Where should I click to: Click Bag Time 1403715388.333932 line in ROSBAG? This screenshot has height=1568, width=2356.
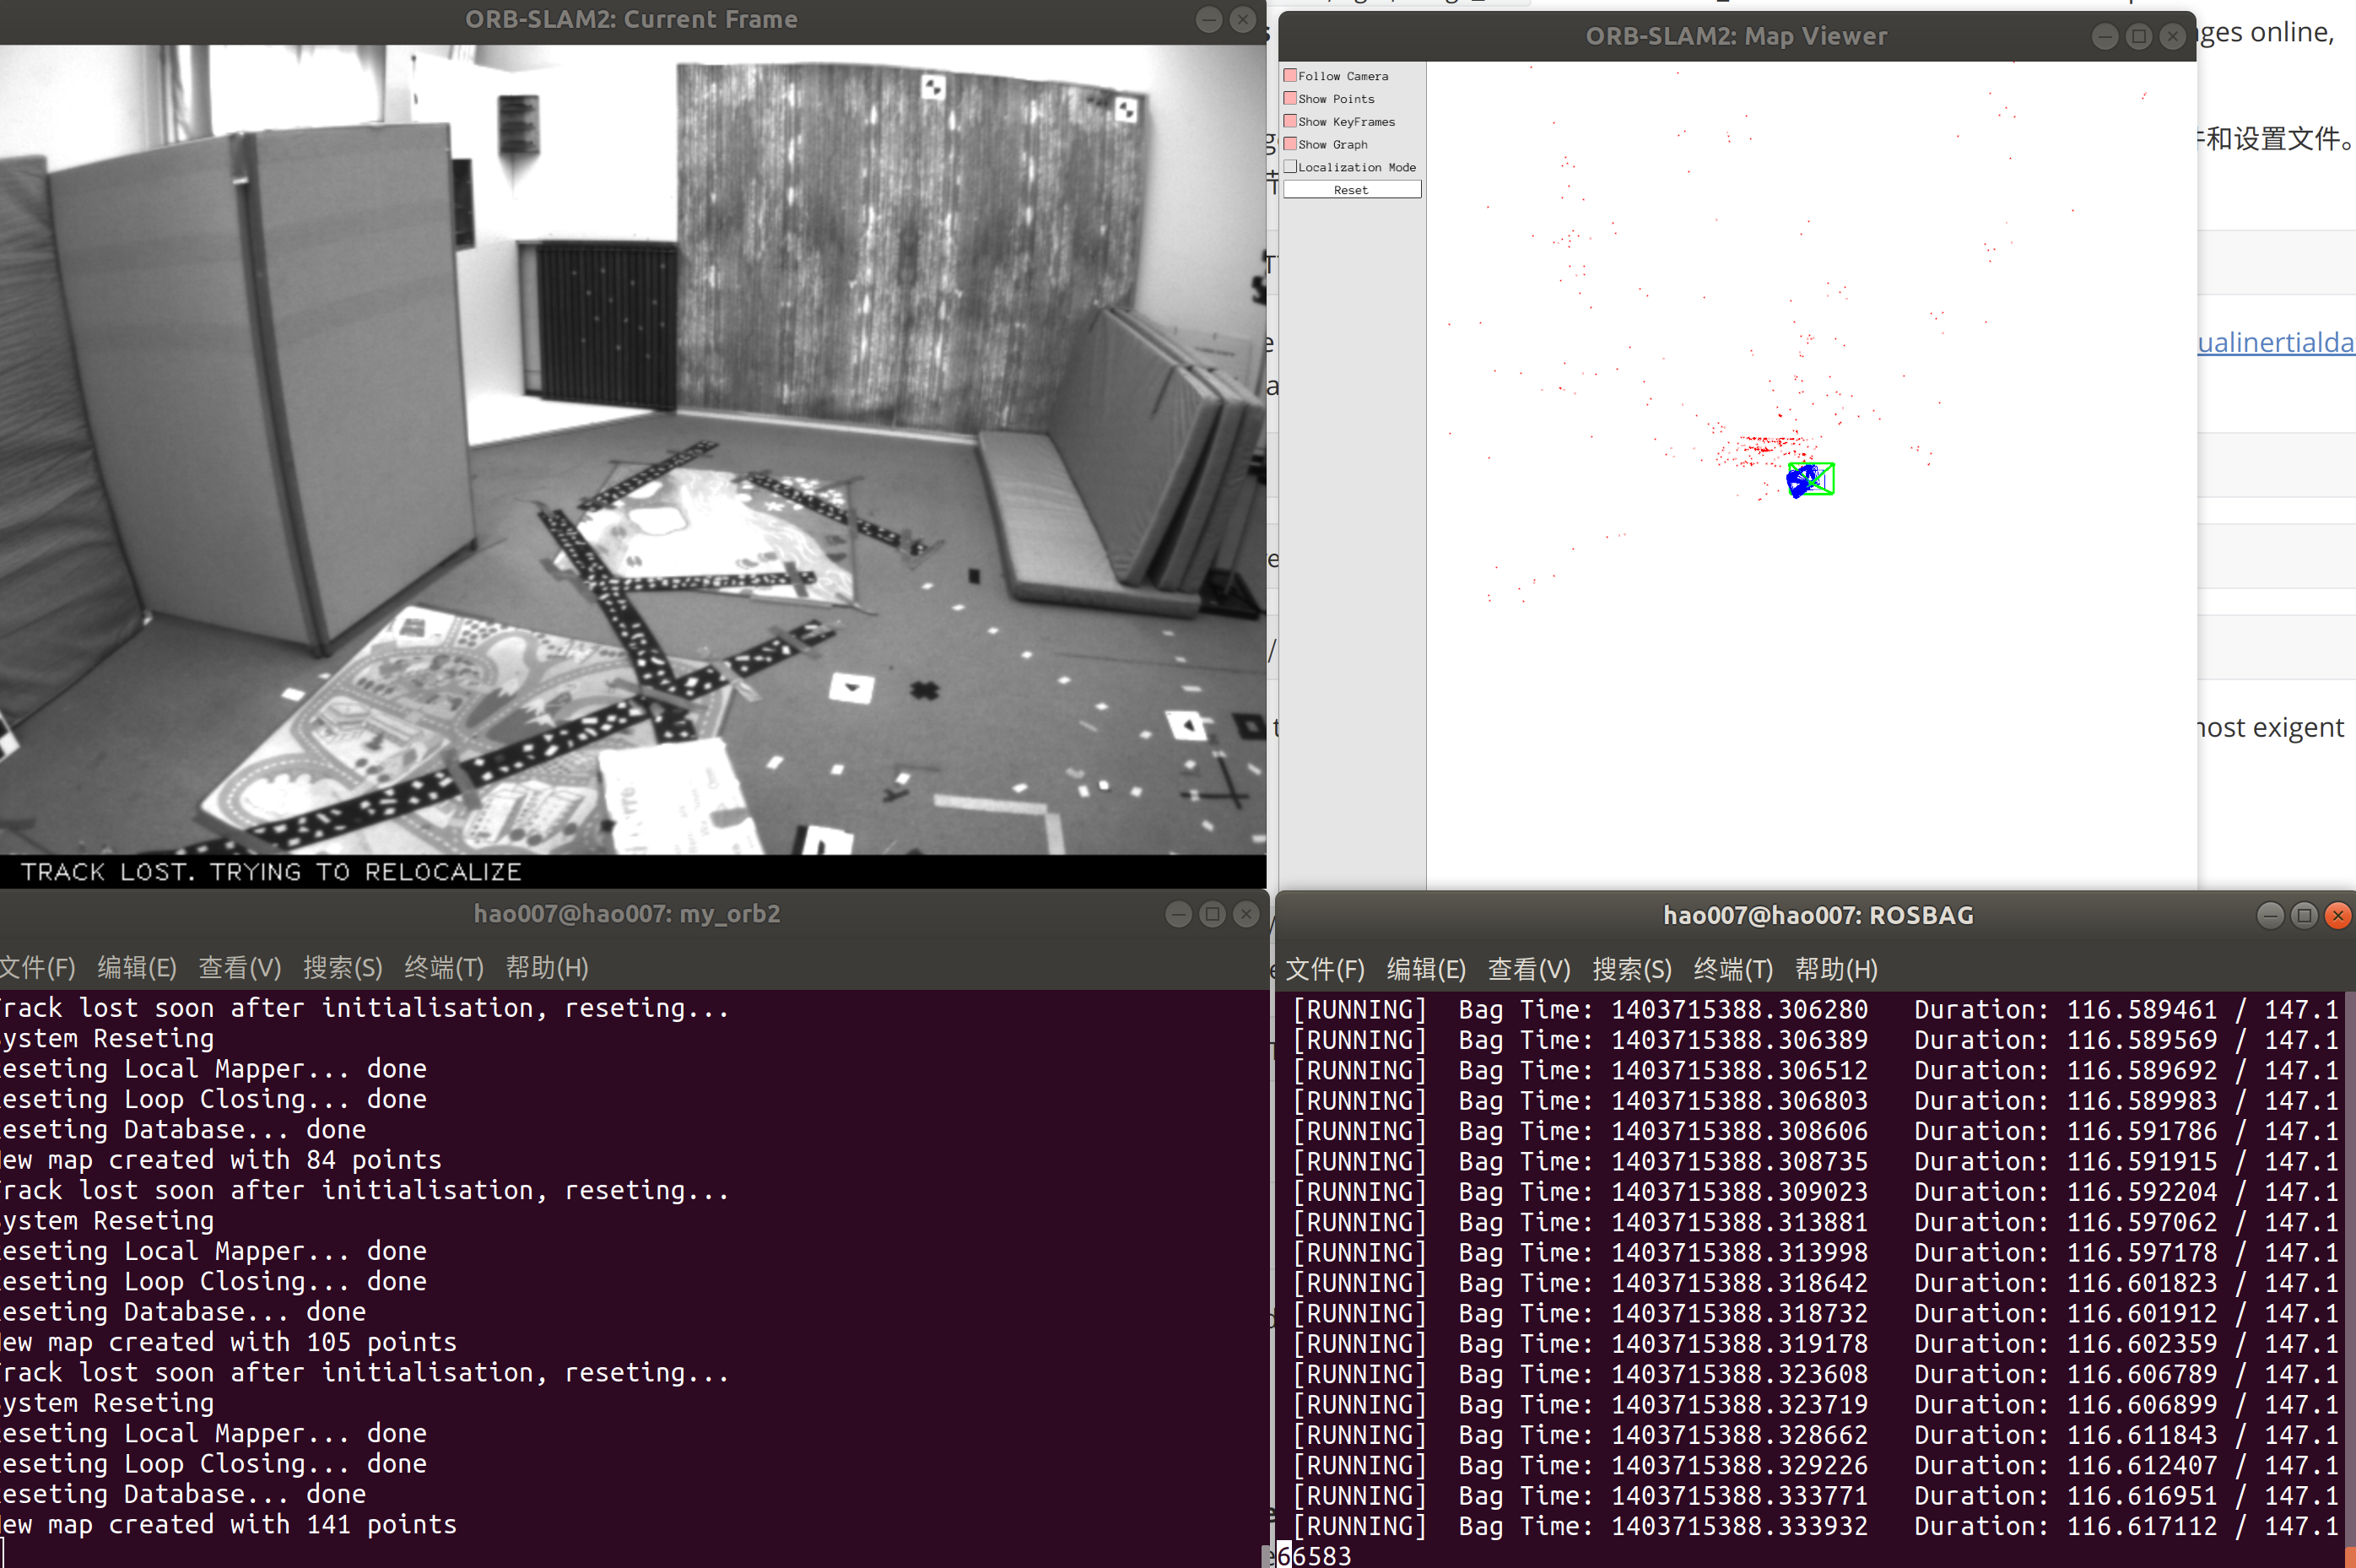click(1815, 1527)
